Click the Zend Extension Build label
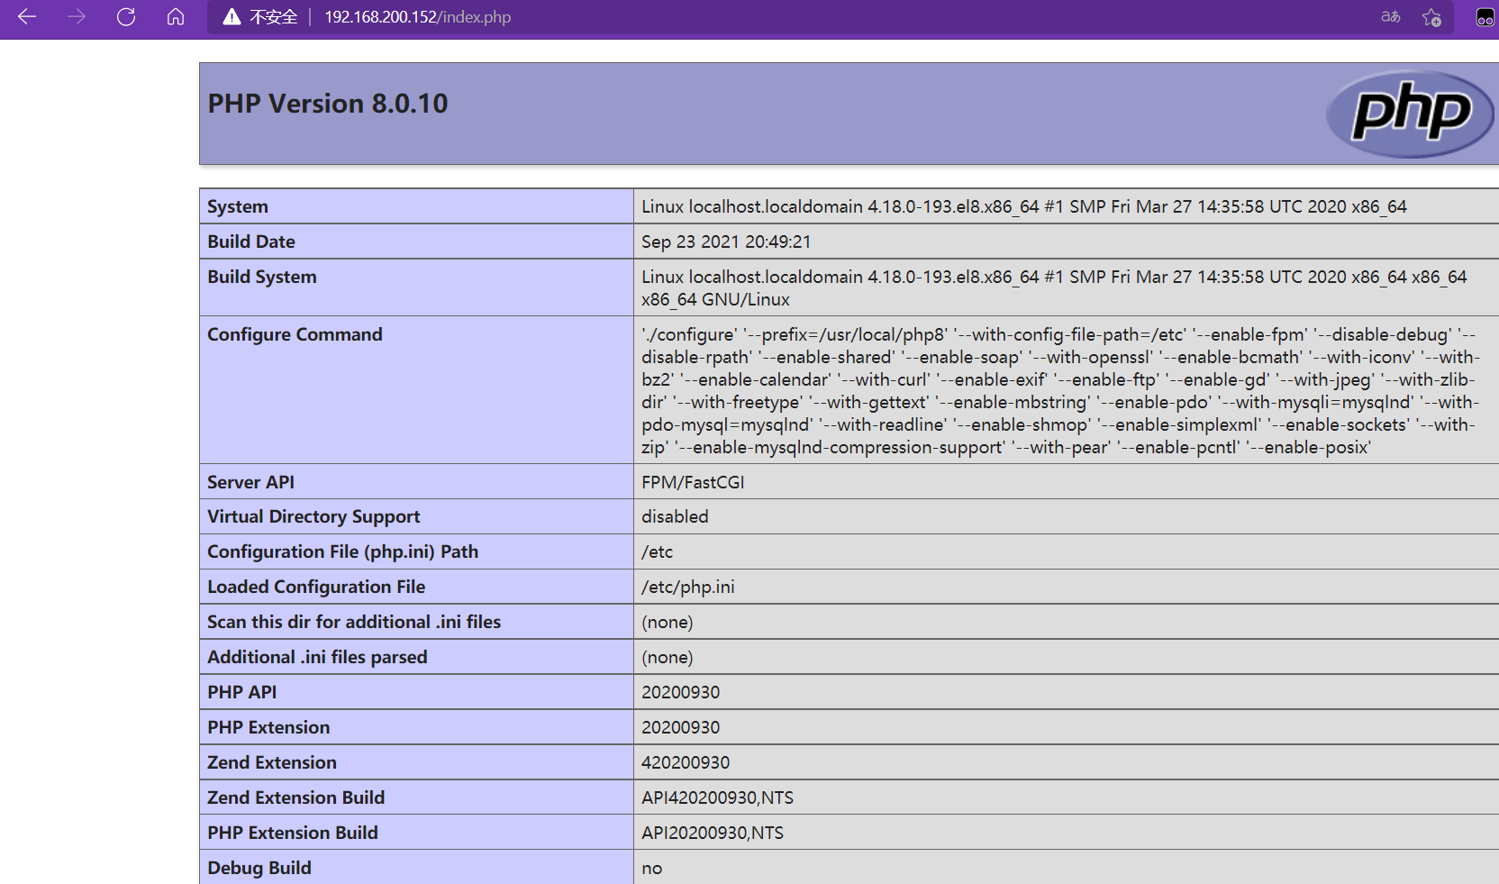The image size is (1499, 884). (295, 797)
